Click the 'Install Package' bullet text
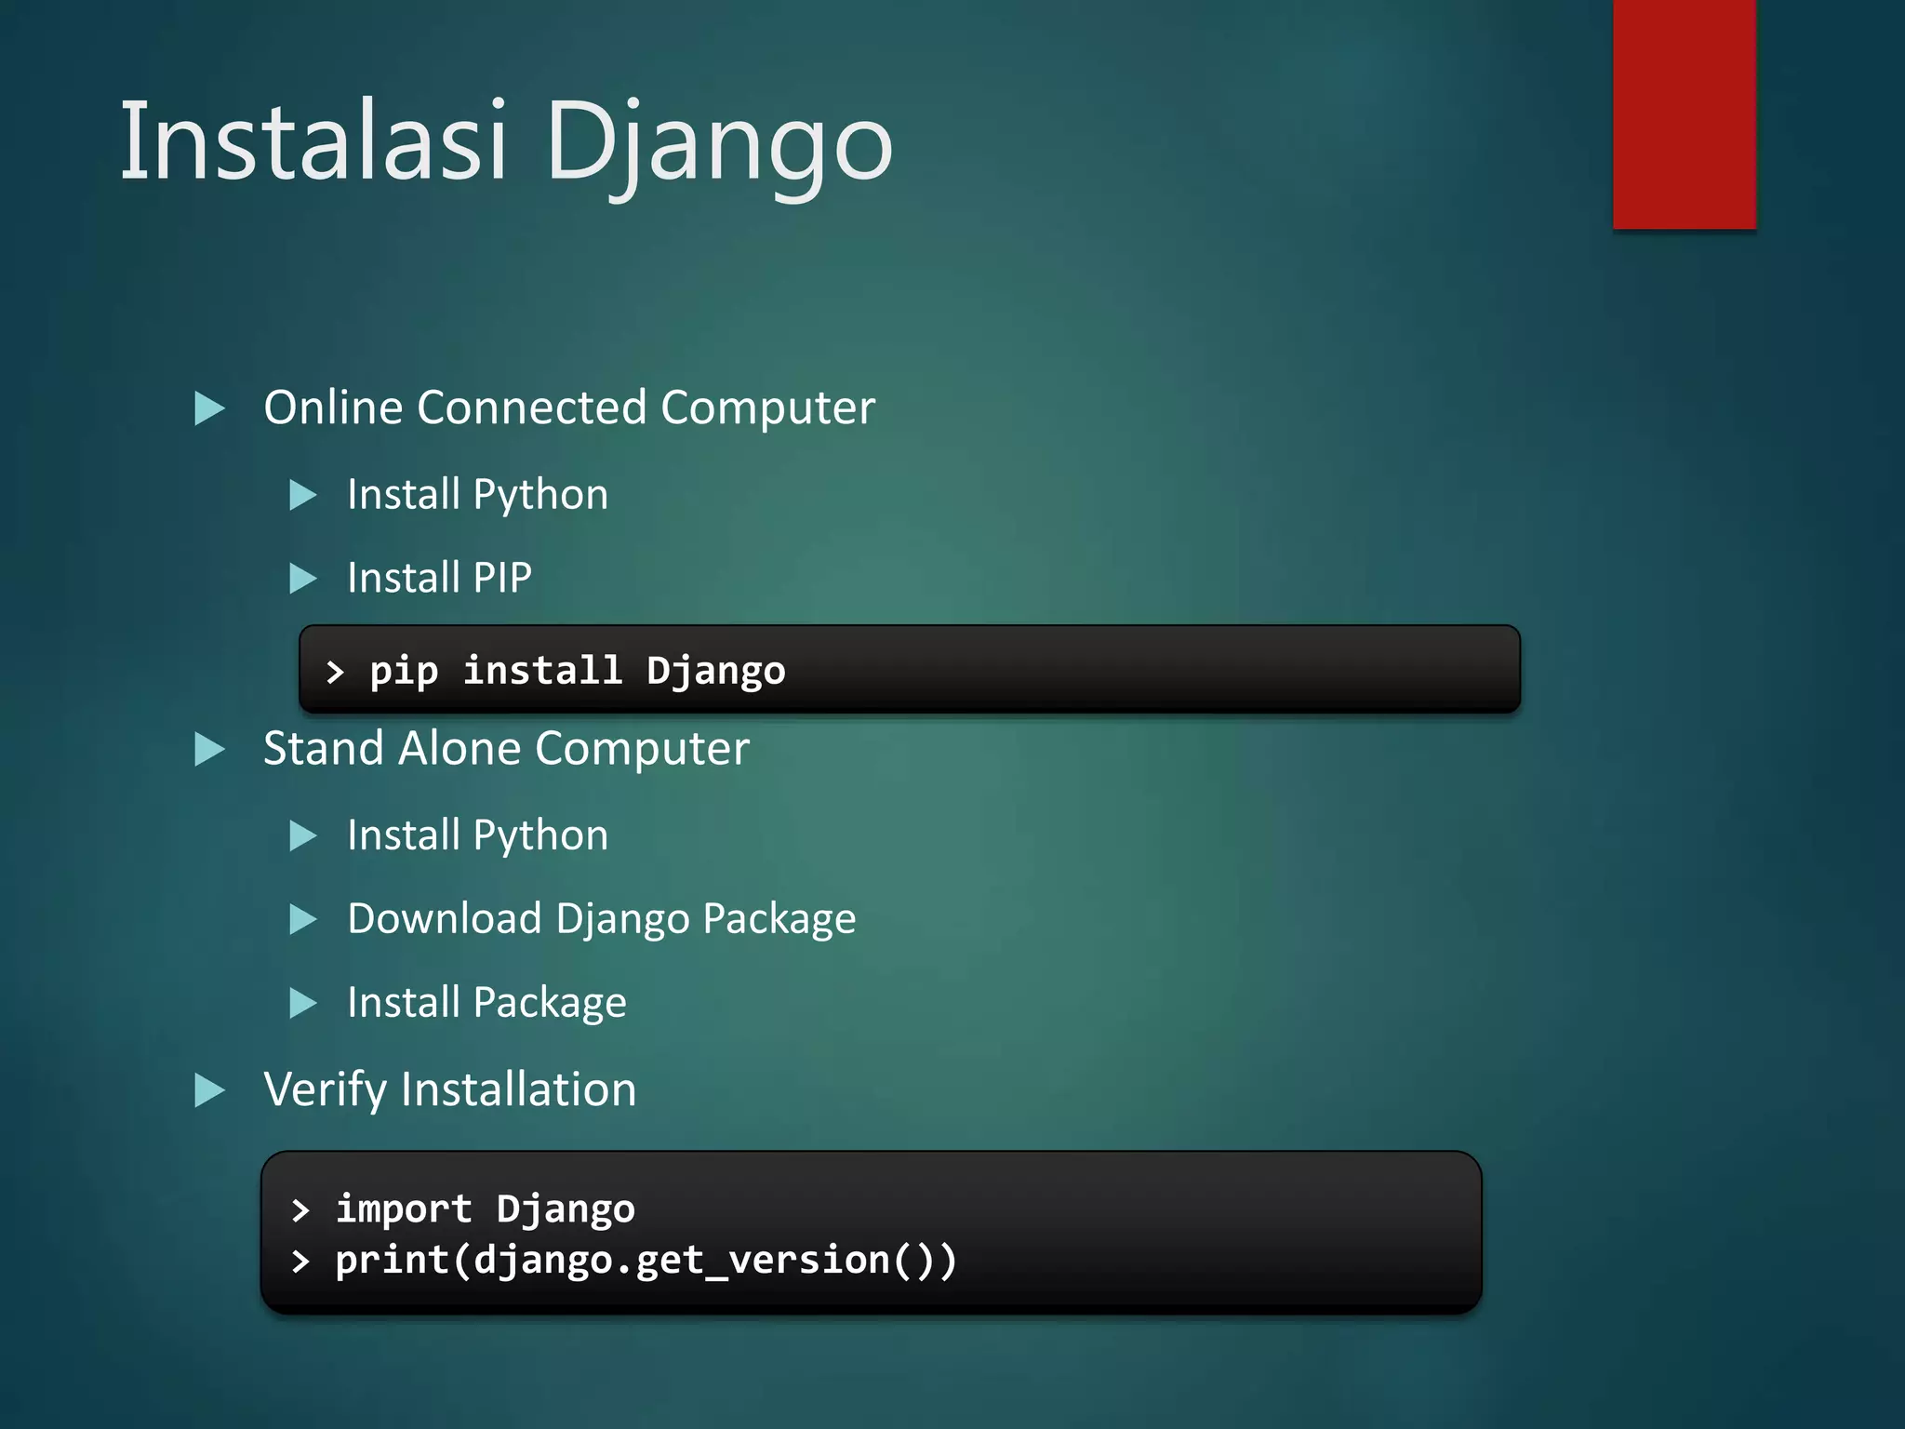 click(x=486, y=1003)
